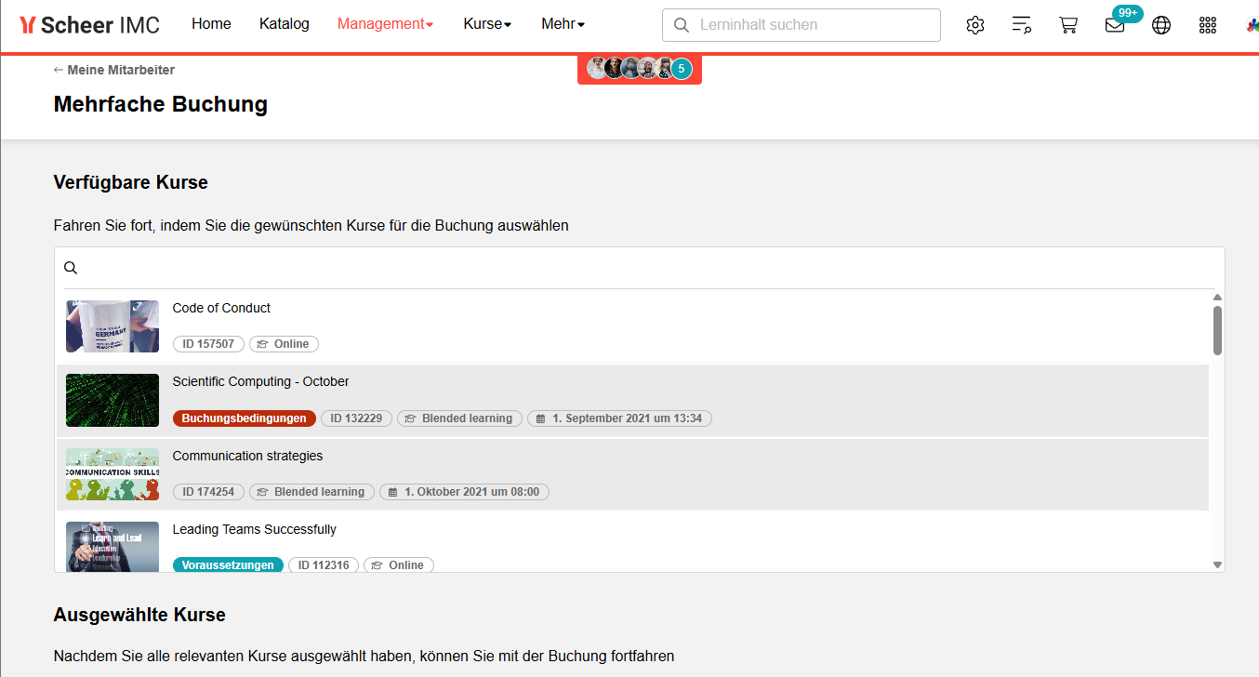The height and width of the screenshot is (677, 1259).
Task: Click the Leading Teams thumbnail image
Action: point(113,547)
